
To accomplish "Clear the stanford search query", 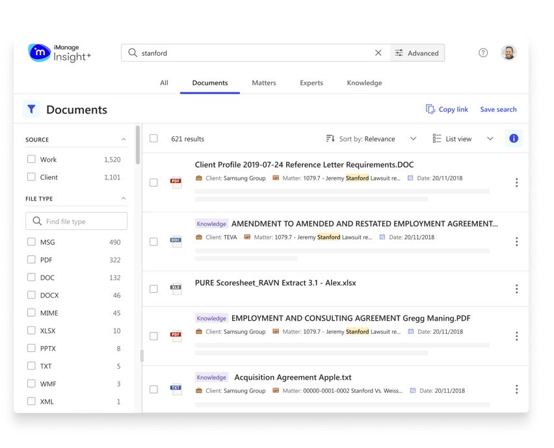I will pos(378,53).
